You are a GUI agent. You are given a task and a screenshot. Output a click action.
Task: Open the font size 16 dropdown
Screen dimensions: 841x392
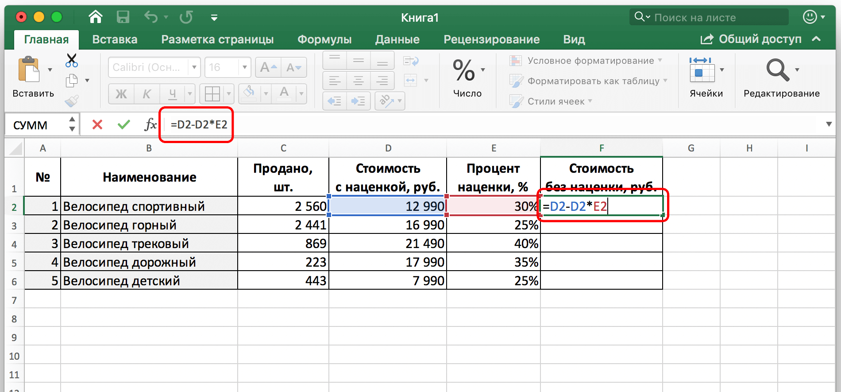[244, 67]
